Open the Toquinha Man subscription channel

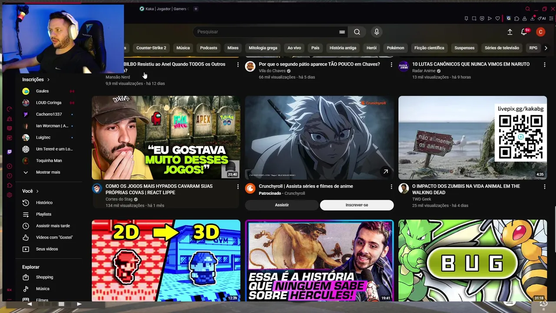(x=48, y=161)
